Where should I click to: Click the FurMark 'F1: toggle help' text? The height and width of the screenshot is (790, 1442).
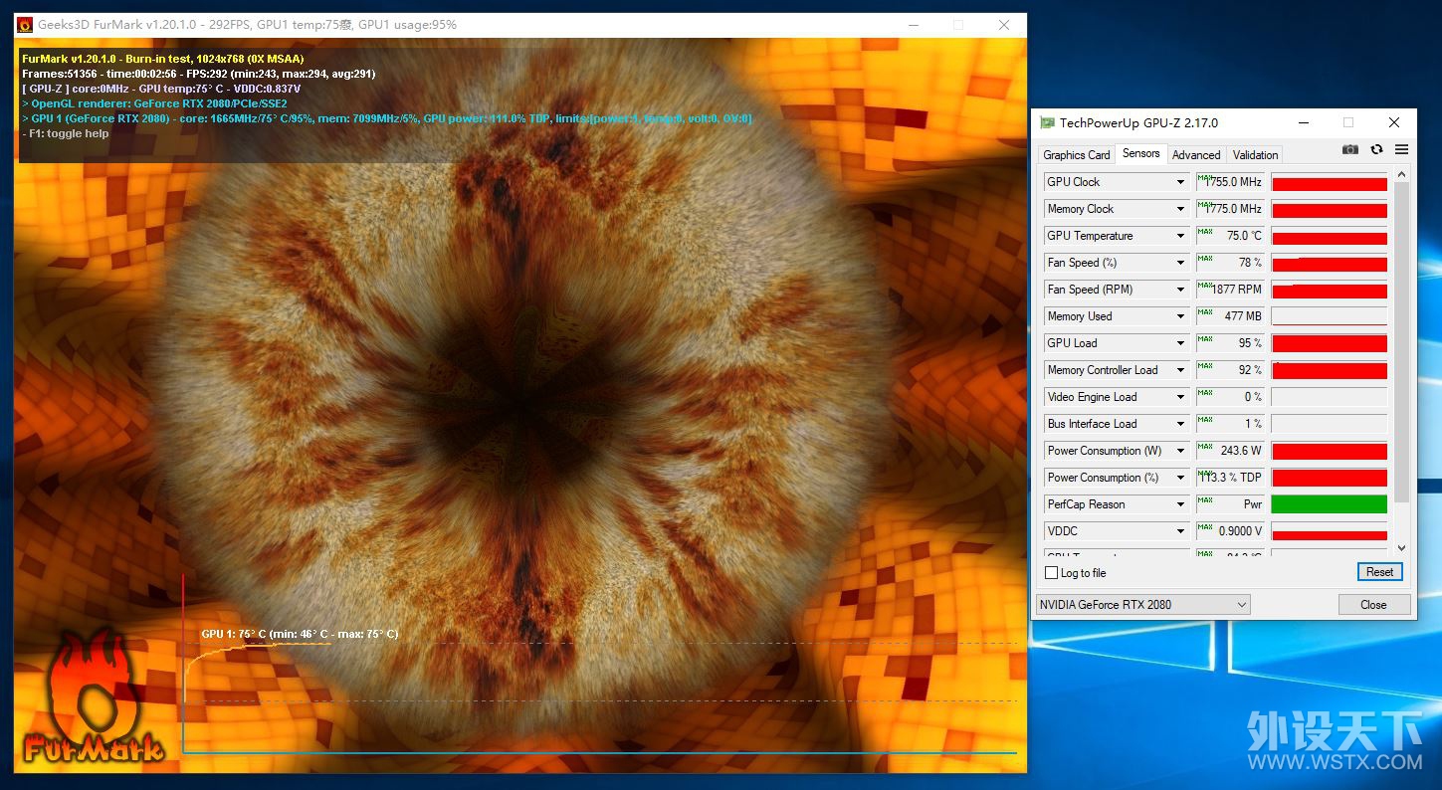tap(65, 133)
